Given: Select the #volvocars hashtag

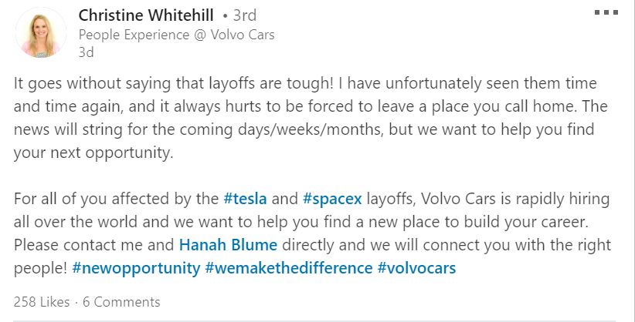Looking at the screenshot, I should [416, 268].
